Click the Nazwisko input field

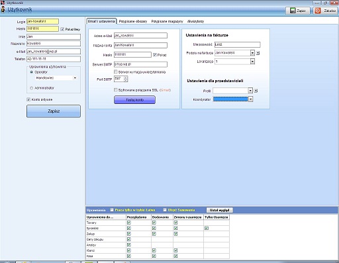pyautogui.click(x=54, y=44)
